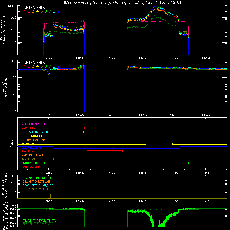Image resolution: width=230 pixels, height=230 pixels.
Task: Click detector 8 legend number in front segments plot
Action: coord(54,11)
